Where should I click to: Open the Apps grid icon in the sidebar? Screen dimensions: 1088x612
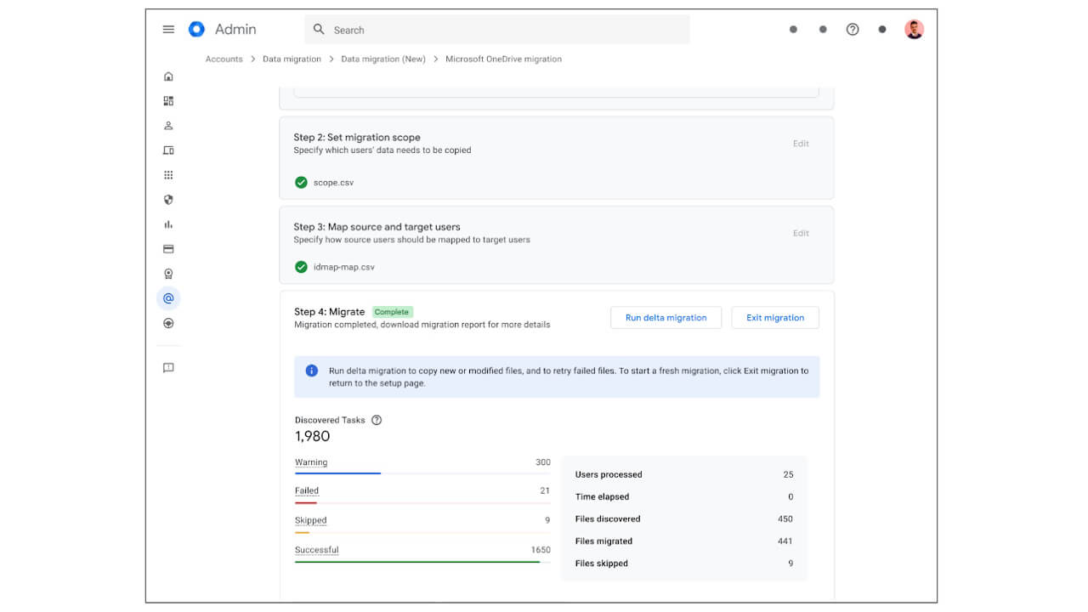pyautogui.click(x=168, y=175)
